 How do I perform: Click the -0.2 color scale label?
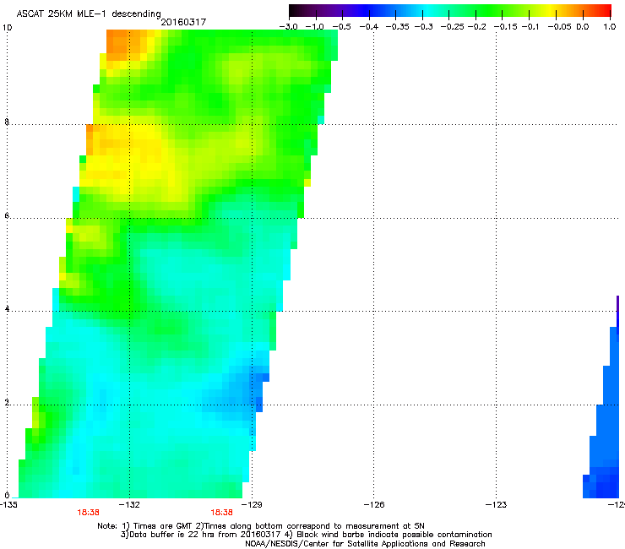(476, 27)
